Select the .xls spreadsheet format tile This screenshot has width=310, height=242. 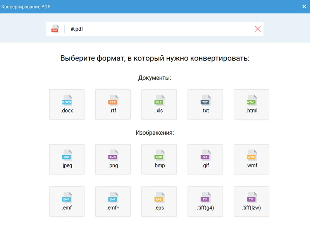tap(159, 104)
